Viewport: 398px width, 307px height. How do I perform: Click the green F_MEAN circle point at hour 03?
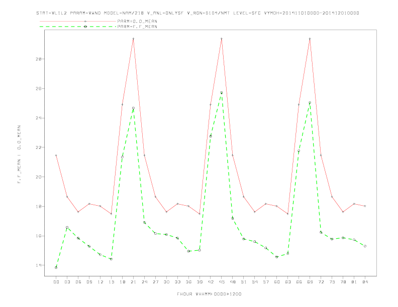pyautogui.click(x=67, y=227)
